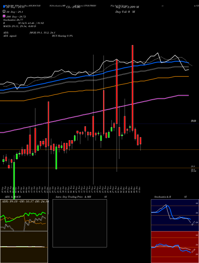
Task: Click the 'ADX & MACD' panel title
Action: pos(13,197)
